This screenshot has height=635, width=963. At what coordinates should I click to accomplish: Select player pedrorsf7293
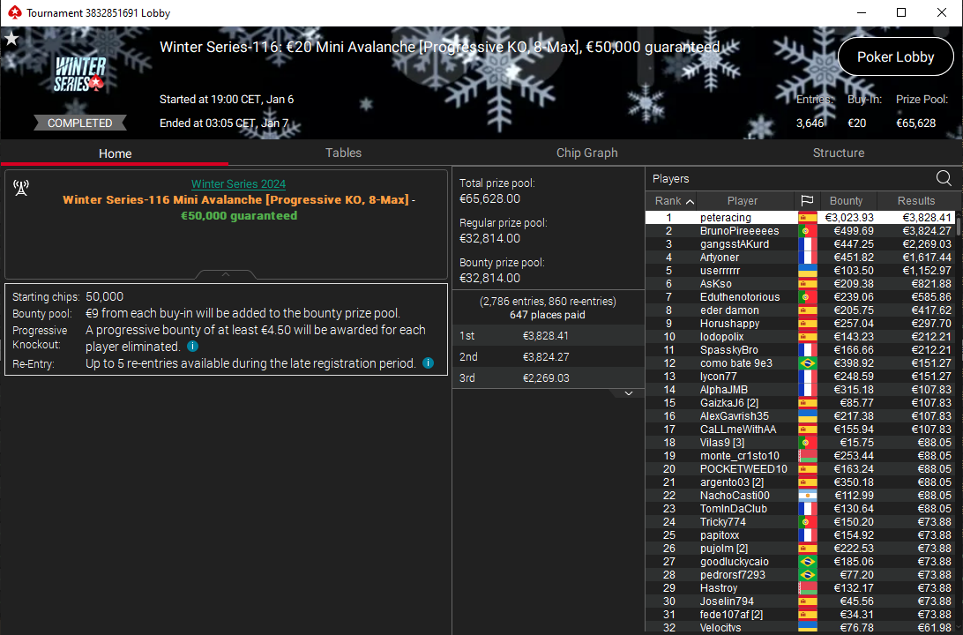click(800, 574)
